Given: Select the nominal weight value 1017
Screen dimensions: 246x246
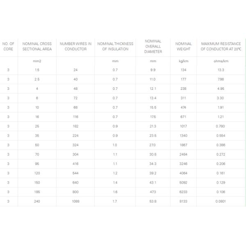Looking at the screenshot, I should [183, 126].
